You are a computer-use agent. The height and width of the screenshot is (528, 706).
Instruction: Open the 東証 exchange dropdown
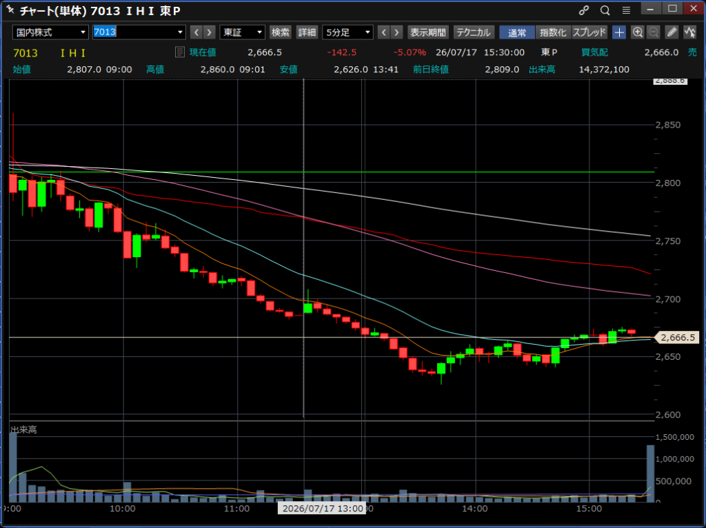tap(242, 32)
